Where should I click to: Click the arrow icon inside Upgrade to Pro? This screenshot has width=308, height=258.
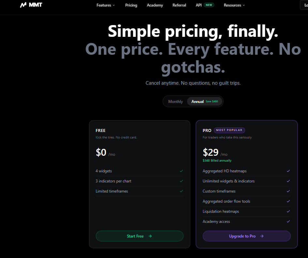tap(262, 236)
